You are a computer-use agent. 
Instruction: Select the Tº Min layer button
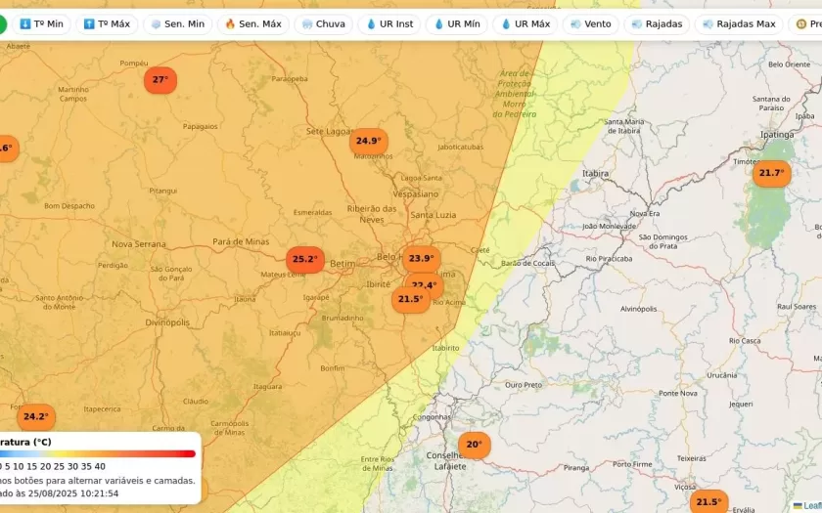(41, 24)
